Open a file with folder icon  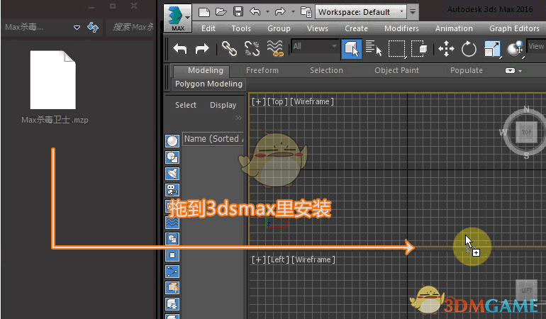[x=221, y=12]
